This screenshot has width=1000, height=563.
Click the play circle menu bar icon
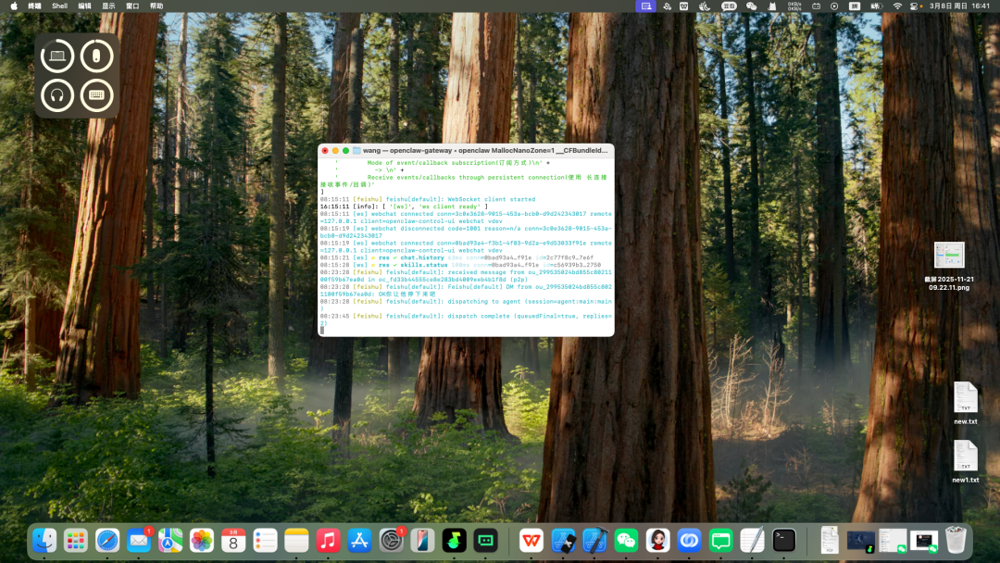(834, 6)
